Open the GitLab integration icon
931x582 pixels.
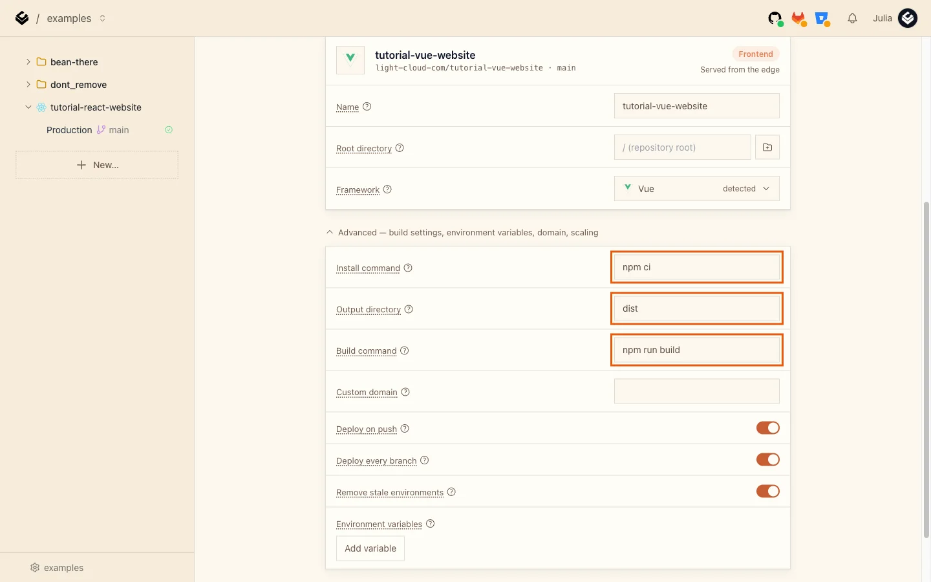(x=799, y=19)
